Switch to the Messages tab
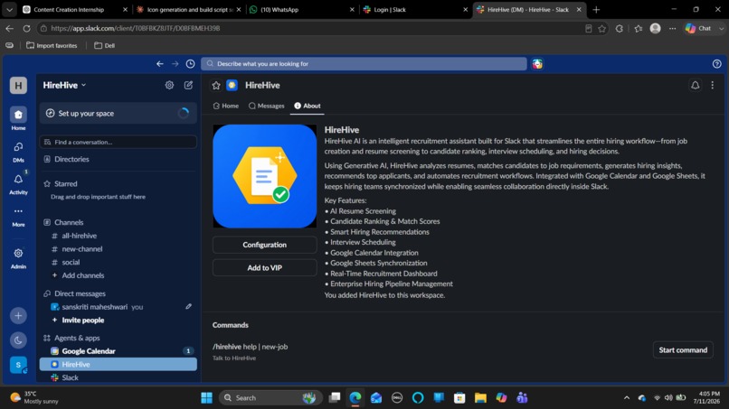Image resolution: width=729 pixels, height=409 pixels. 267,106
